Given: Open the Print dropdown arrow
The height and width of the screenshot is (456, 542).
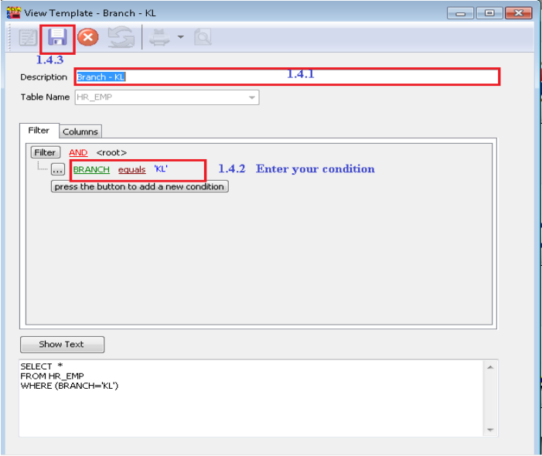Looking at the screenshot, I should (x=180, y=37).
